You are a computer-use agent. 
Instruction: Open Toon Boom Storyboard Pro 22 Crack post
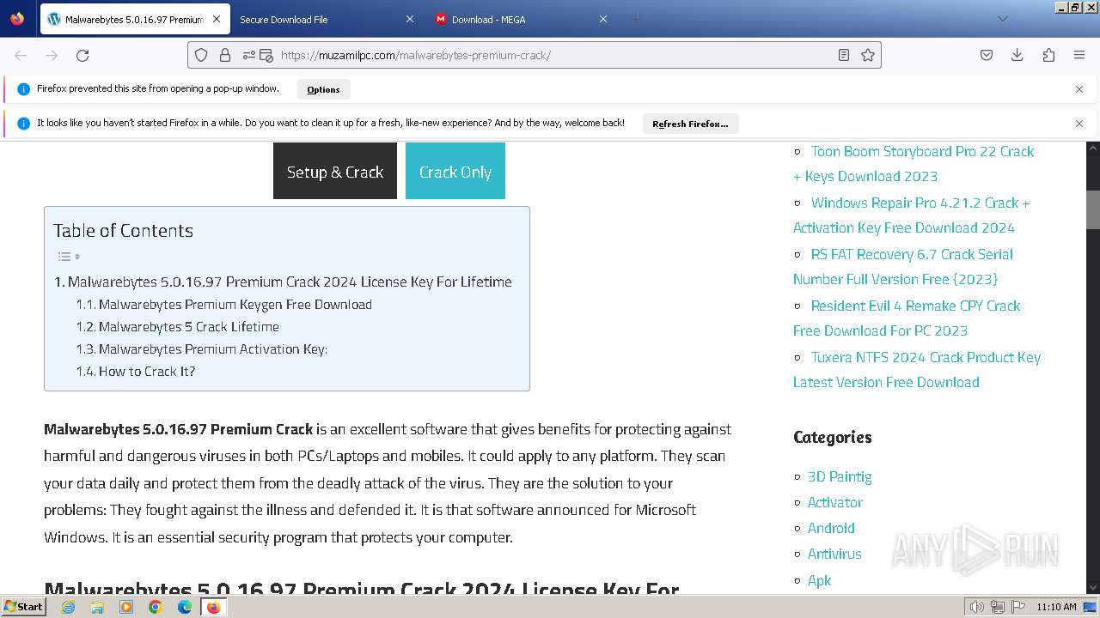914,163
